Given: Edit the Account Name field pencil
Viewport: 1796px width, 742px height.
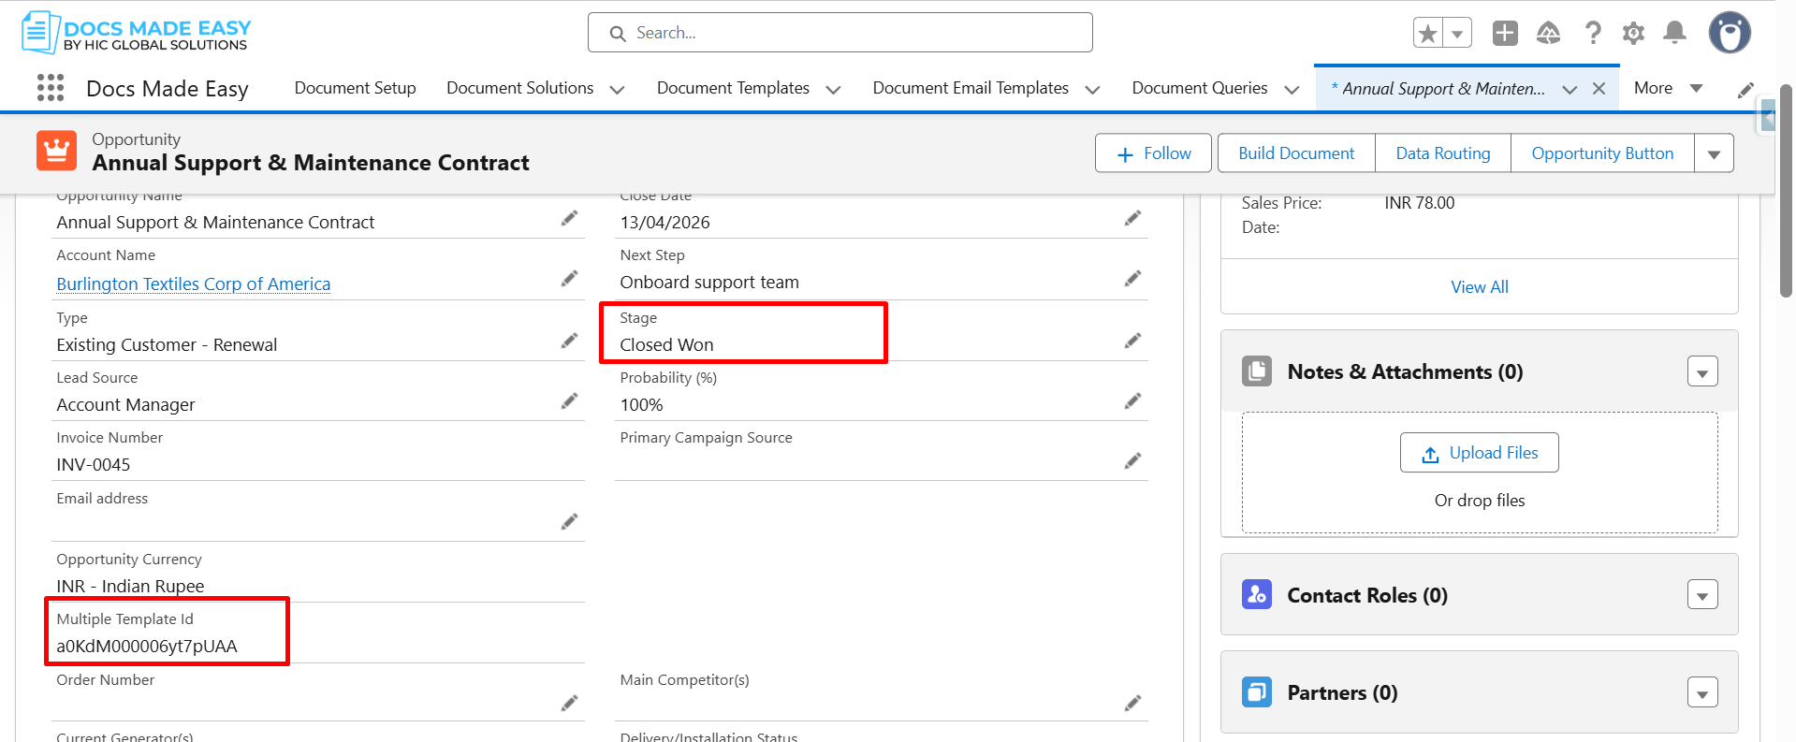Looking at the screenshot, I should pyautogui.click(x=569, y=279).
